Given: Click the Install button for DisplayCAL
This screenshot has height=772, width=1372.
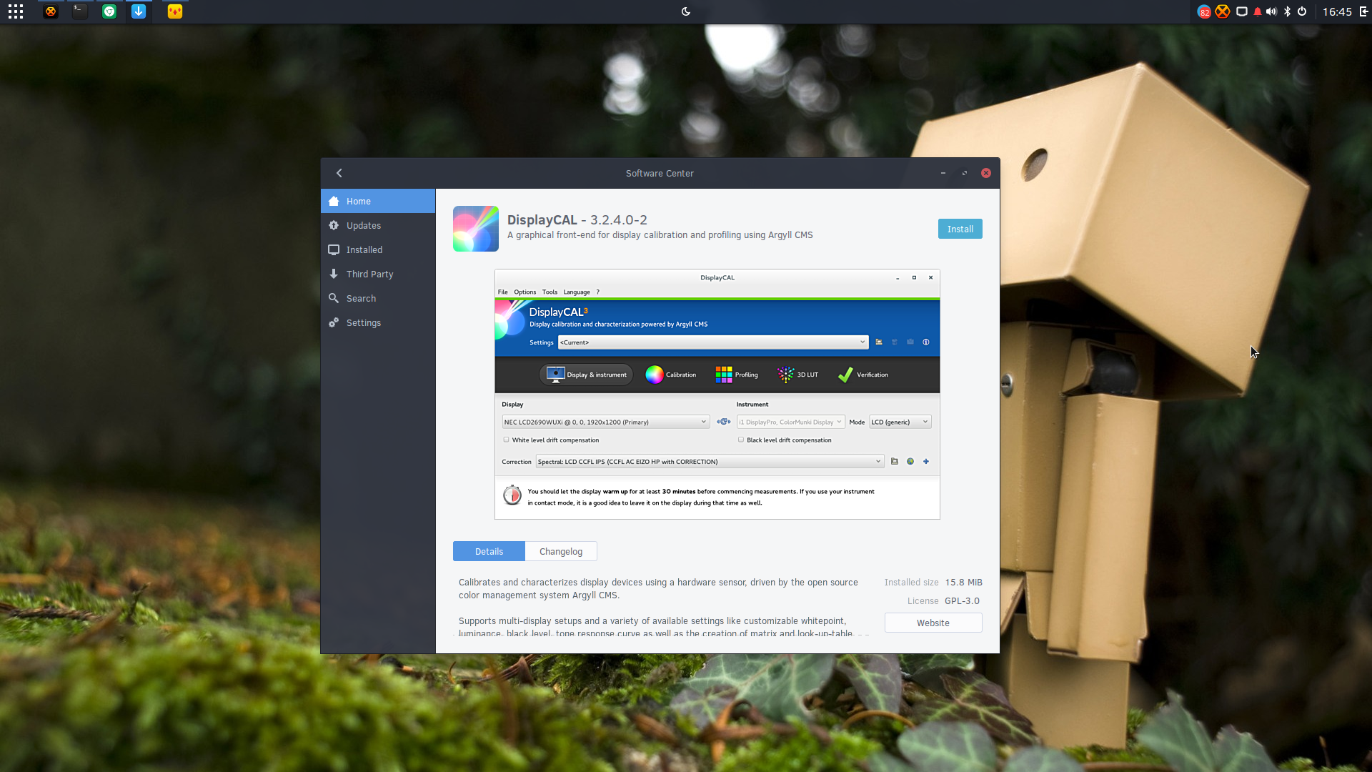Looking at the screenshot, I should (x=960, y=229).
